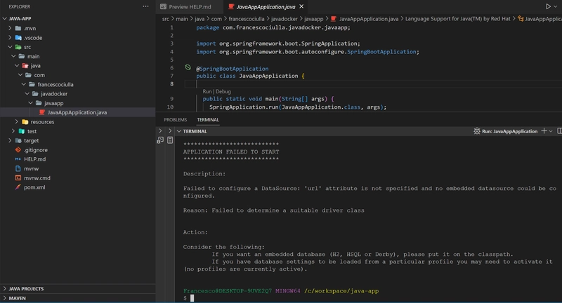Image resolution: width=562 pixels, height=303 pixels.
Task: Click the francescociulla breadcrumb segment
Action: (x=247, y=19)
